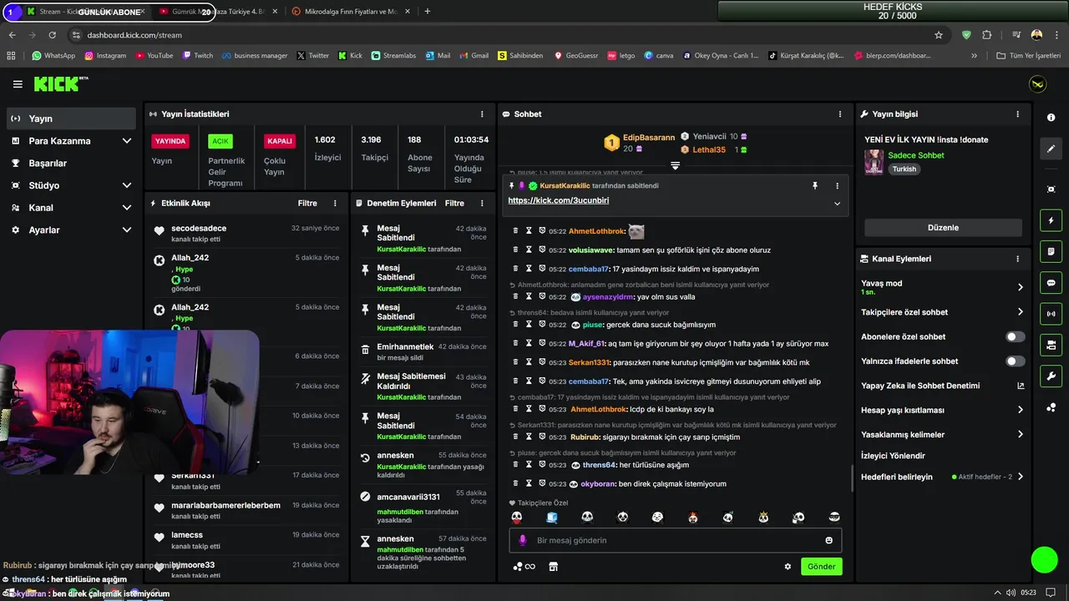Select Yayın in the sidebar
This screenshot has width=1069, height=601.
pyautogui.click(x=71, y=119)
